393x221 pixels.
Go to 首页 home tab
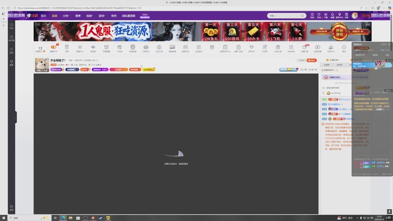click(43, 16)
